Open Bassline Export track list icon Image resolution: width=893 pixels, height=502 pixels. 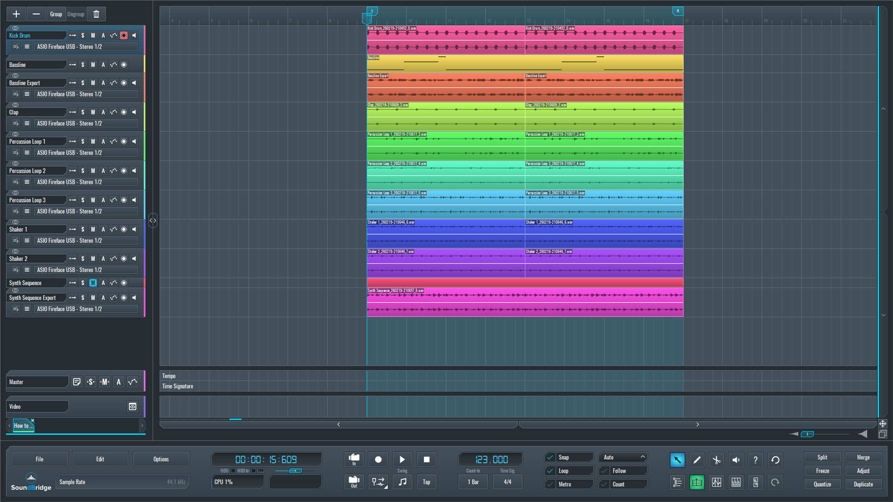click(27, 94)
